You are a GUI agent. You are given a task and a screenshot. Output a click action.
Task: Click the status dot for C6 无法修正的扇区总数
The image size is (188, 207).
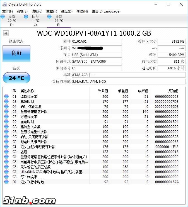point(6,167)
